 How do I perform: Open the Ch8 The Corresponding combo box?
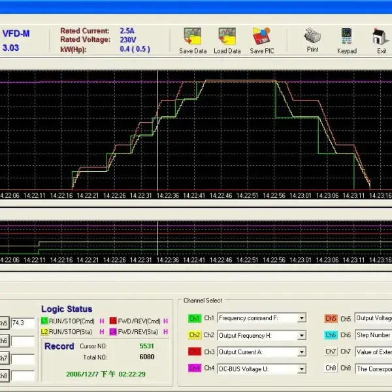coord(373,368)
